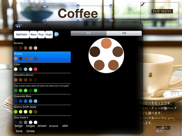Switch to the High palettes tab

[x=49, y=34]
